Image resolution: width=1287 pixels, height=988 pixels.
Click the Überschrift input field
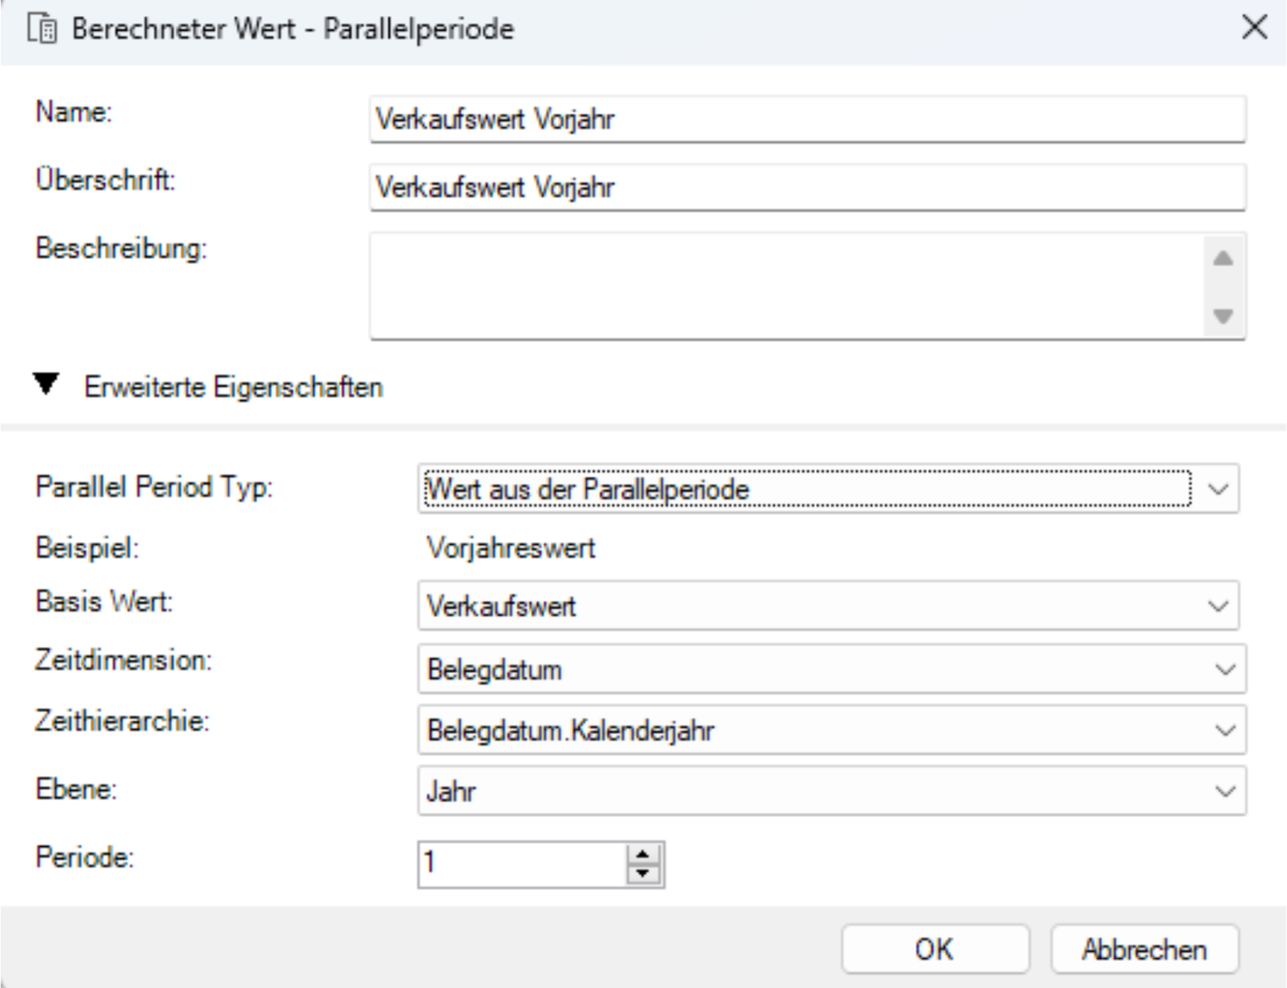point(807,187)
